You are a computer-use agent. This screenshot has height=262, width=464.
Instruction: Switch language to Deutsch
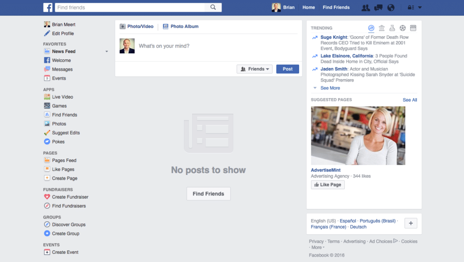coord(358,227)
